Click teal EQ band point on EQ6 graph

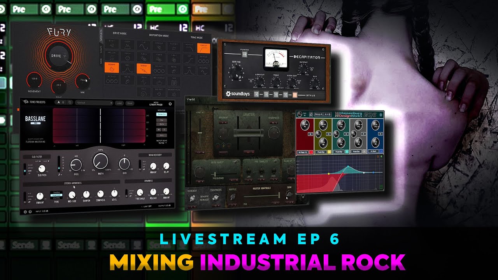(348, 166)
